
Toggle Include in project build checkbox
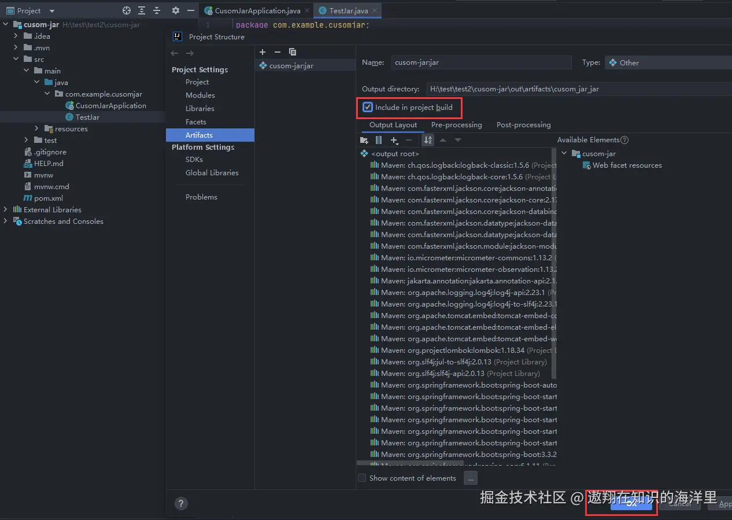click(368, 108)
